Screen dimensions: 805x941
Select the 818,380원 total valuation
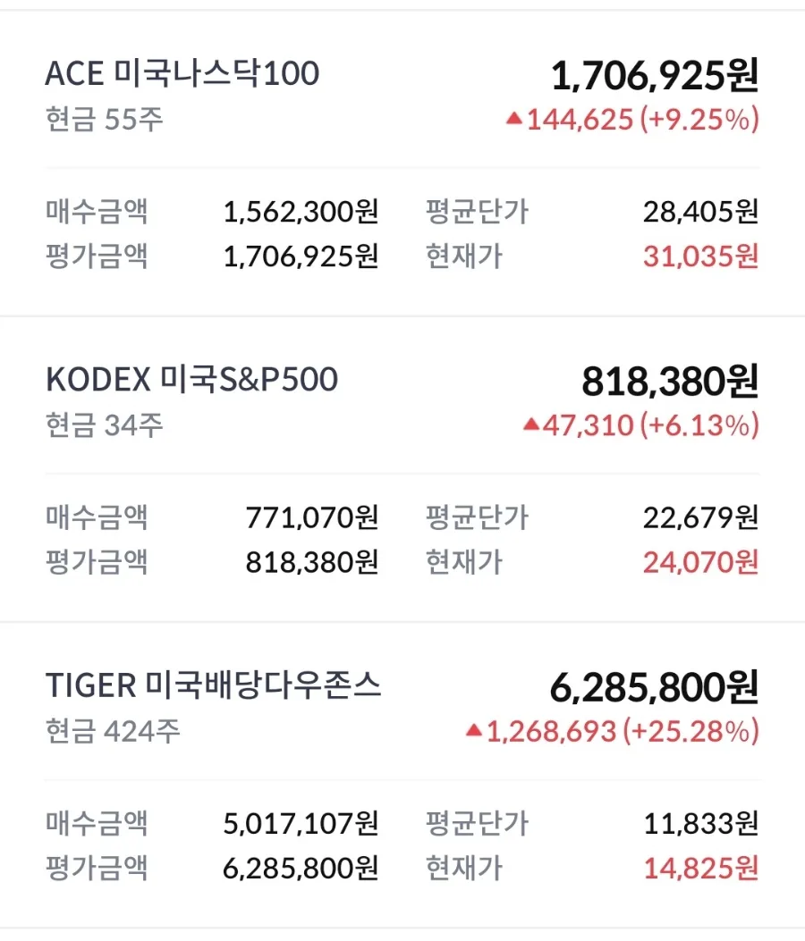pyautogui.click(x=671, y=382)
